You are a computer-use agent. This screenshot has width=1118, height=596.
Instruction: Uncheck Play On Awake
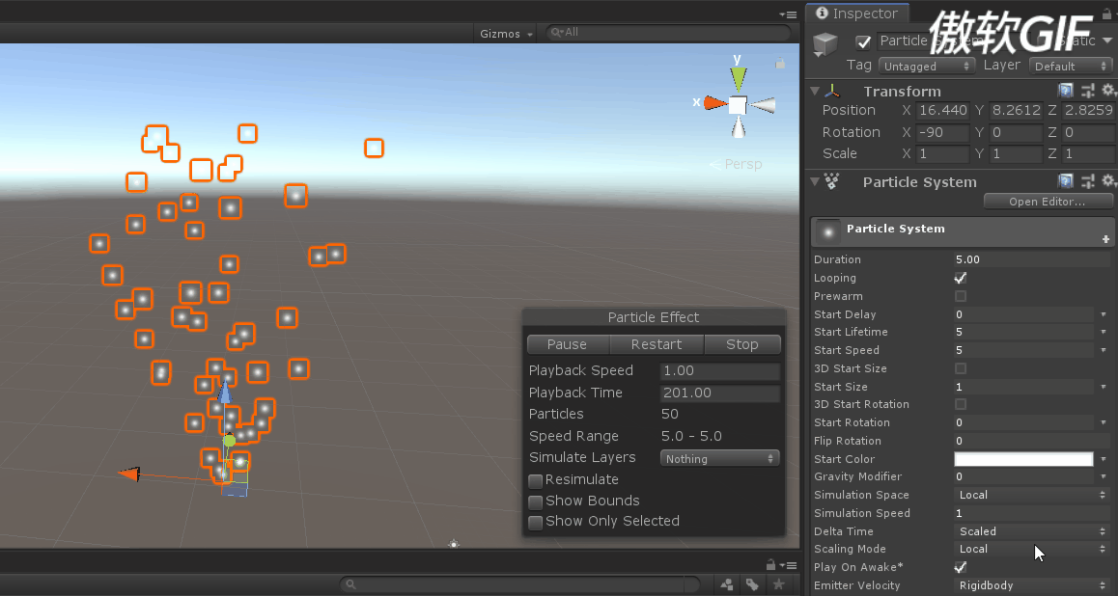point(961,567)
